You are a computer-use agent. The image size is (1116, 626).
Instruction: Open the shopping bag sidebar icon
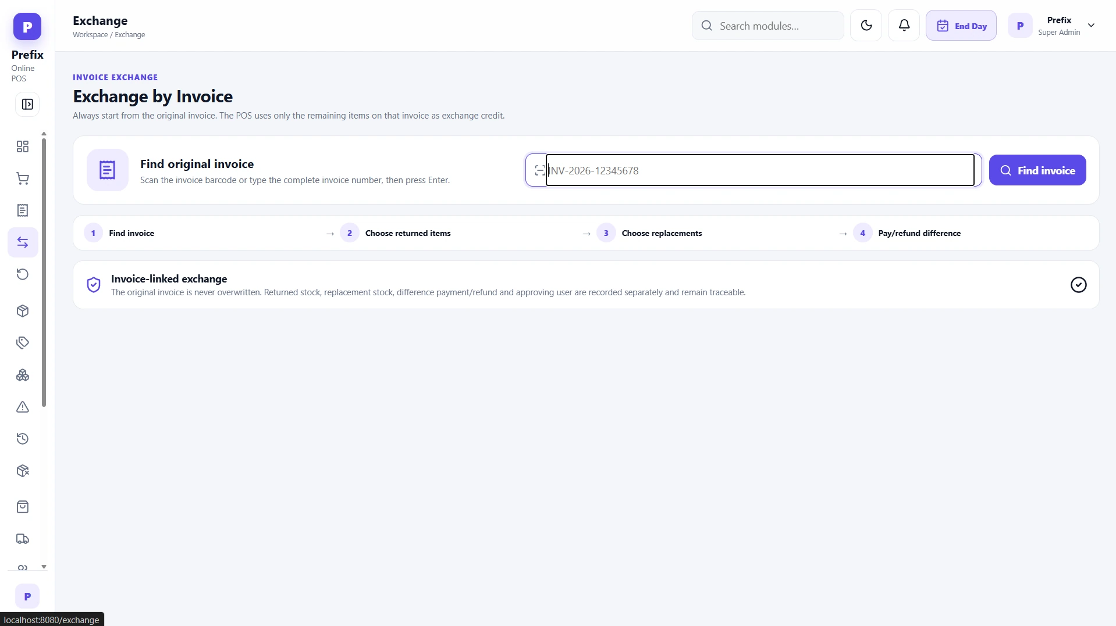click(23, 507)
